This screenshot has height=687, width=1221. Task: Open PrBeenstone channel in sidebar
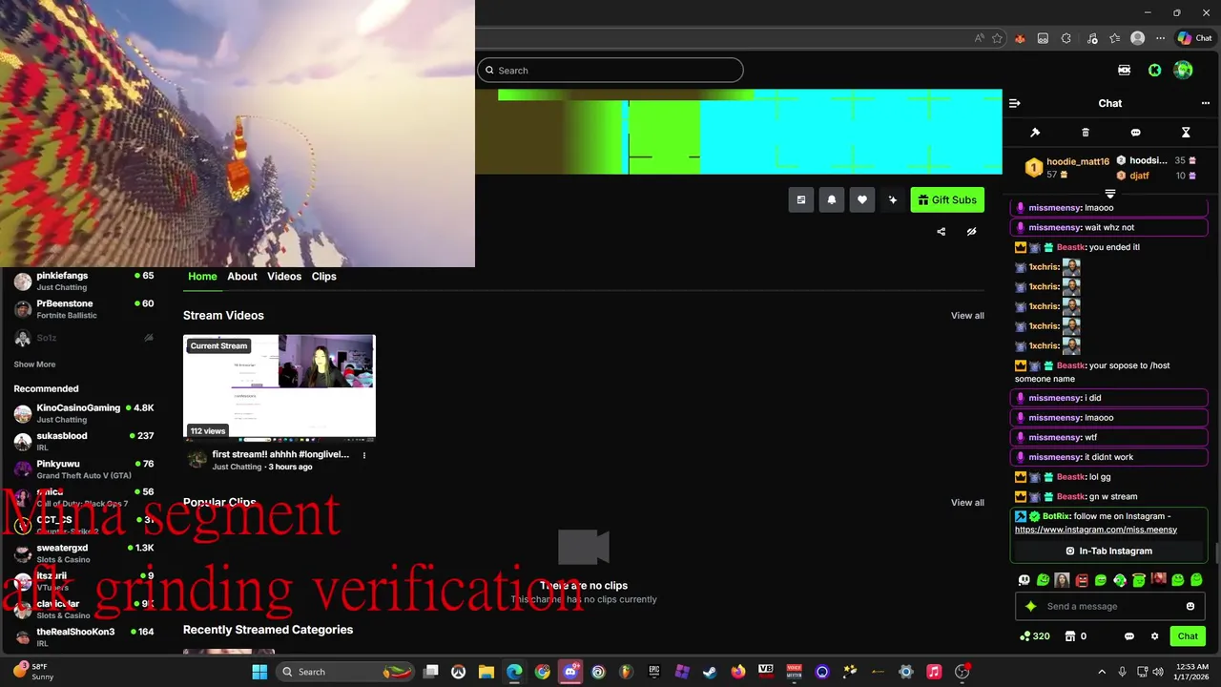tap(84, 308)
